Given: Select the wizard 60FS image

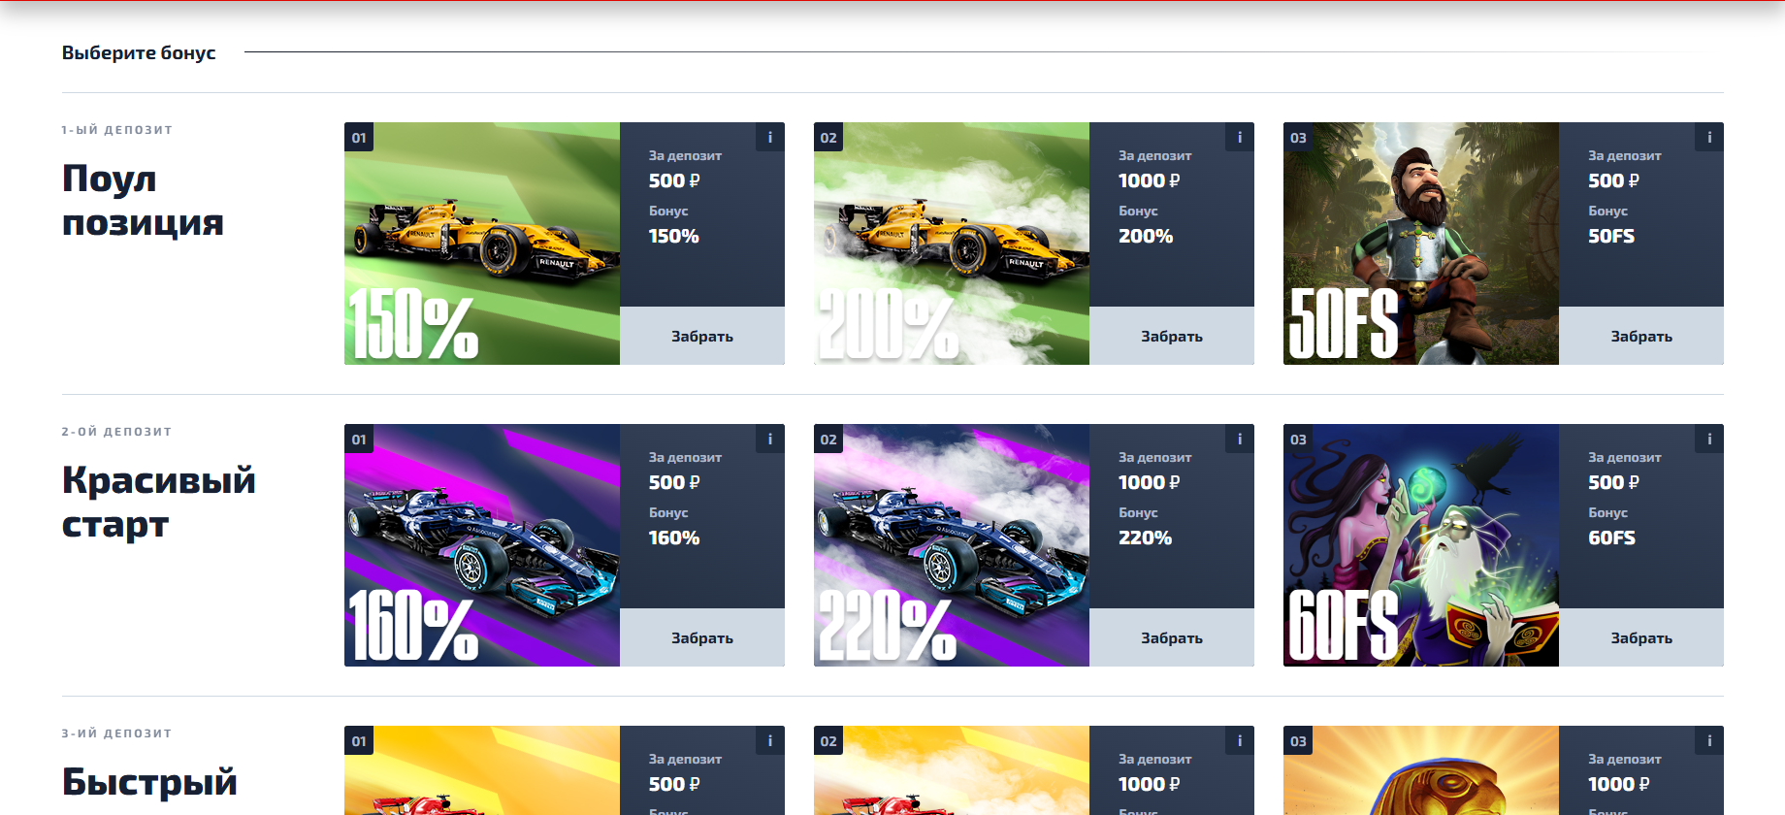Looking at the screenshot, I should 1420,544.
